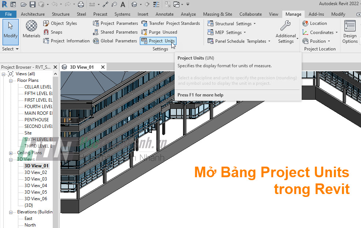The height and width of the screenshot is (228, 361).
Task: Select the Text tool icon (letter A)
Action: point(123,4)
